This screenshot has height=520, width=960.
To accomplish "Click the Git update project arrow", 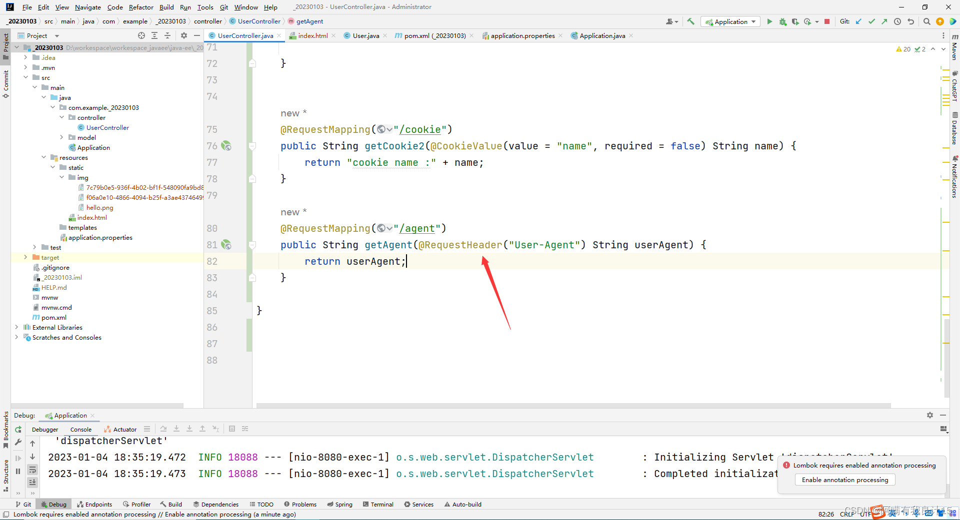I will pos(858,21).
